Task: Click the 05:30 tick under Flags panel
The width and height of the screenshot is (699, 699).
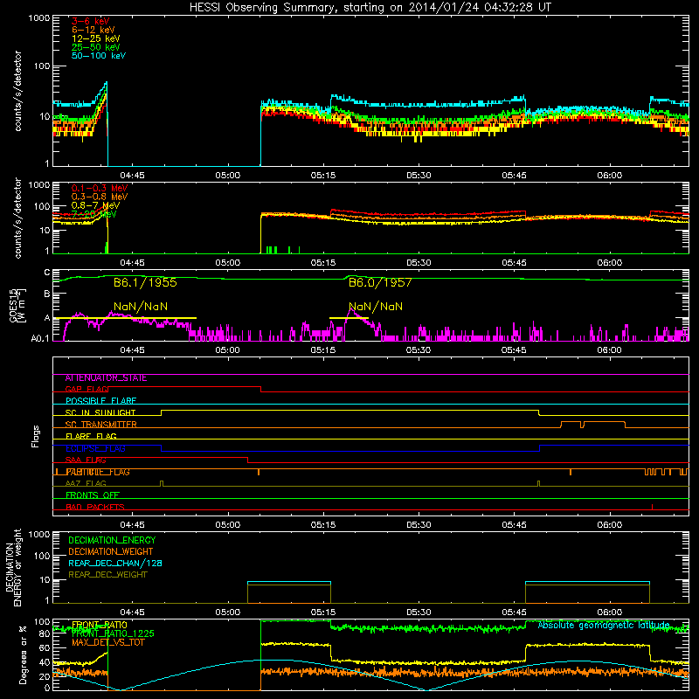Action: (419, 525)
